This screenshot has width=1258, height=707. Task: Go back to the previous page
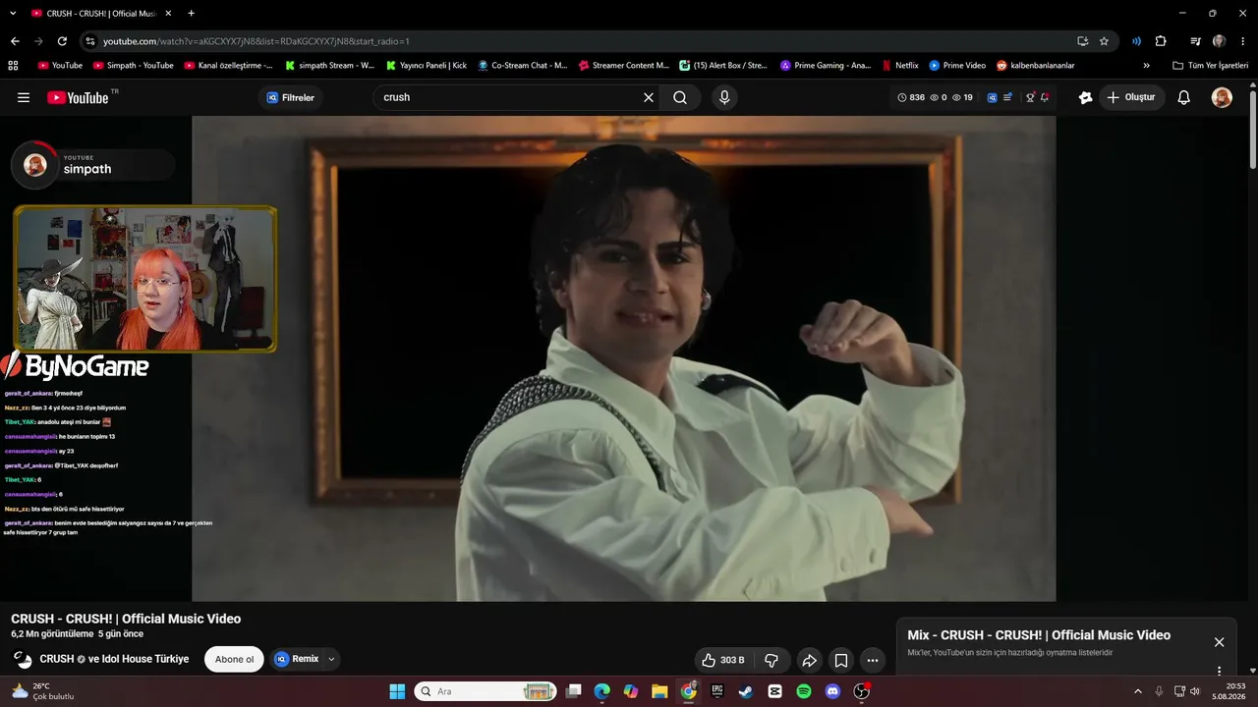click(x=15, y=41)
